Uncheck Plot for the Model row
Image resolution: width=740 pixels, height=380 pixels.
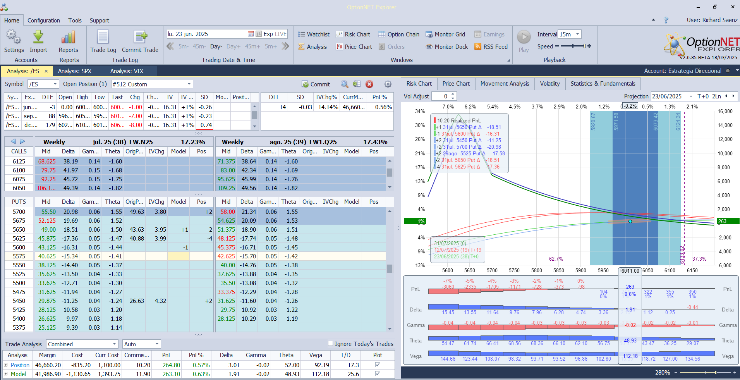[378, 374]
